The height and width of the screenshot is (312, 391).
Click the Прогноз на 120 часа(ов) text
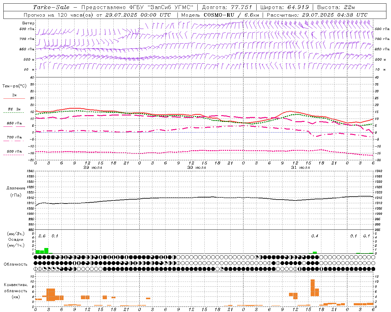(59, 15)
